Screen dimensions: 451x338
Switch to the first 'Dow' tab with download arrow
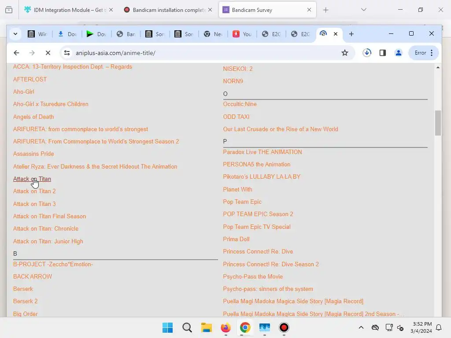click(x=67, y=34)
